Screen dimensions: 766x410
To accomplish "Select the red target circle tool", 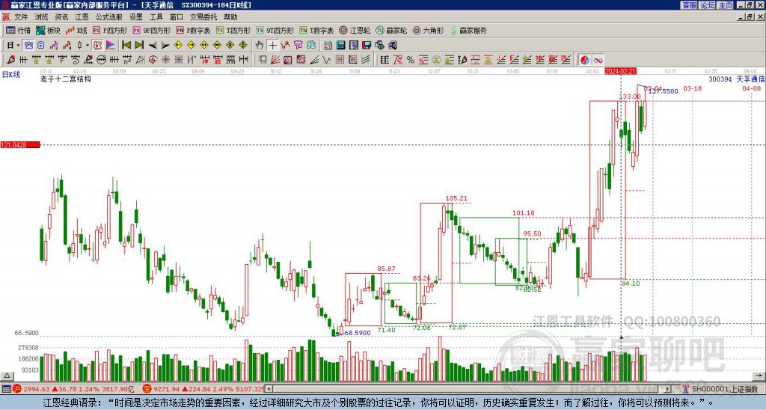I will pyautogui.click(x=153, y=60).
